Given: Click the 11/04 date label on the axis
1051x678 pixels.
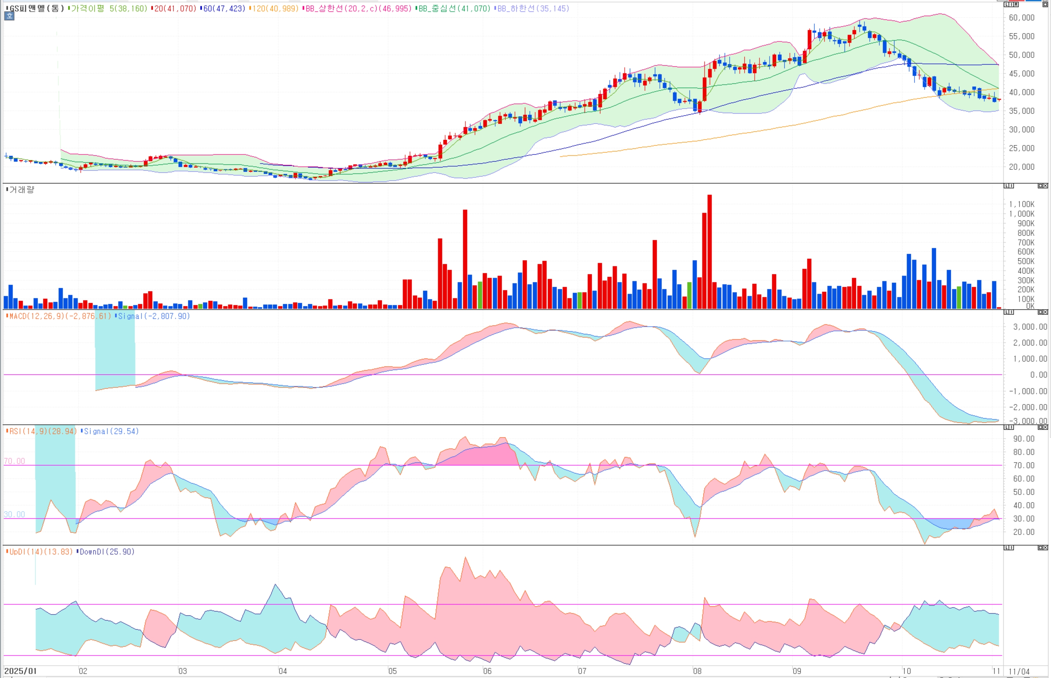Looking at the screenshot, I should click(1019, 671).
